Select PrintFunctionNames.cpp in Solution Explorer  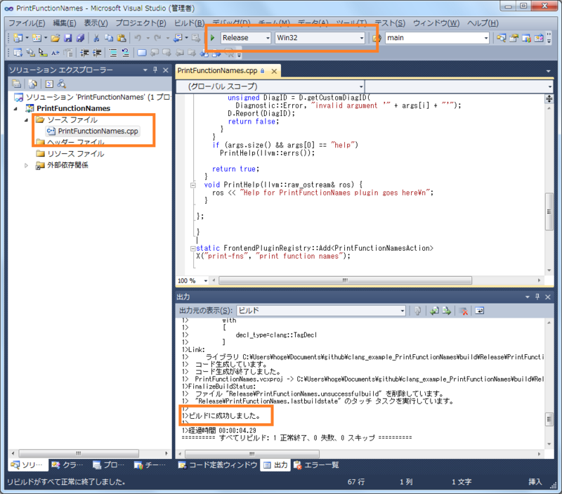click(x=93, y=131)
